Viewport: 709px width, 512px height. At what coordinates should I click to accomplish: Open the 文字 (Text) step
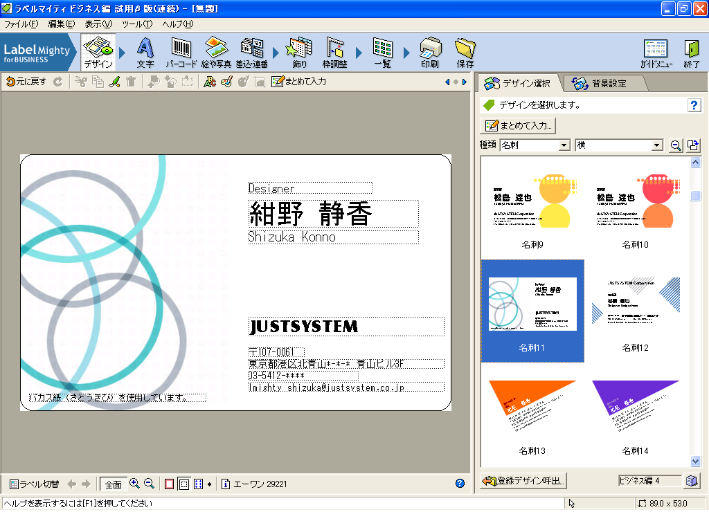point(145,53)
